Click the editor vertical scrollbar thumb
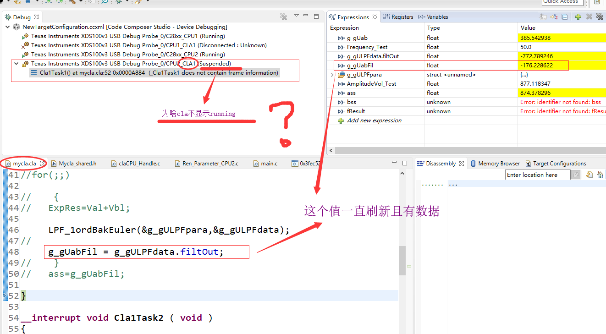The width and height of the screenshot is (606, 334). click(x=402, y=260)
